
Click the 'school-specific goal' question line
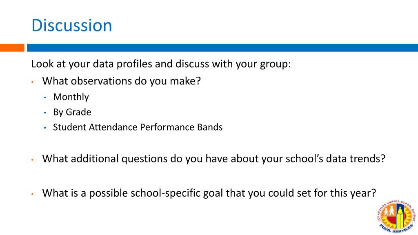pos(209,193)
